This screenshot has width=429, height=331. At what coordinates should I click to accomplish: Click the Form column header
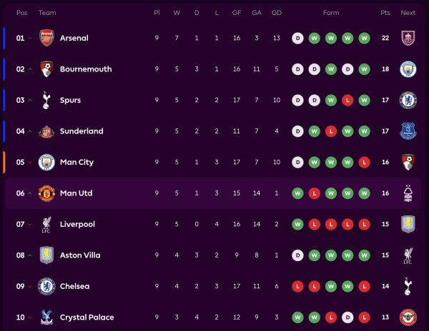pos(331,13)
